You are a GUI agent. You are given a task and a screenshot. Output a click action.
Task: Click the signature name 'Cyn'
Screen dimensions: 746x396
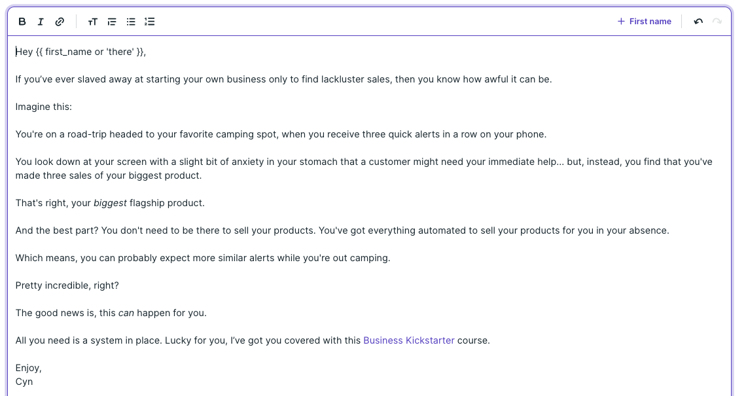[24, 381]
